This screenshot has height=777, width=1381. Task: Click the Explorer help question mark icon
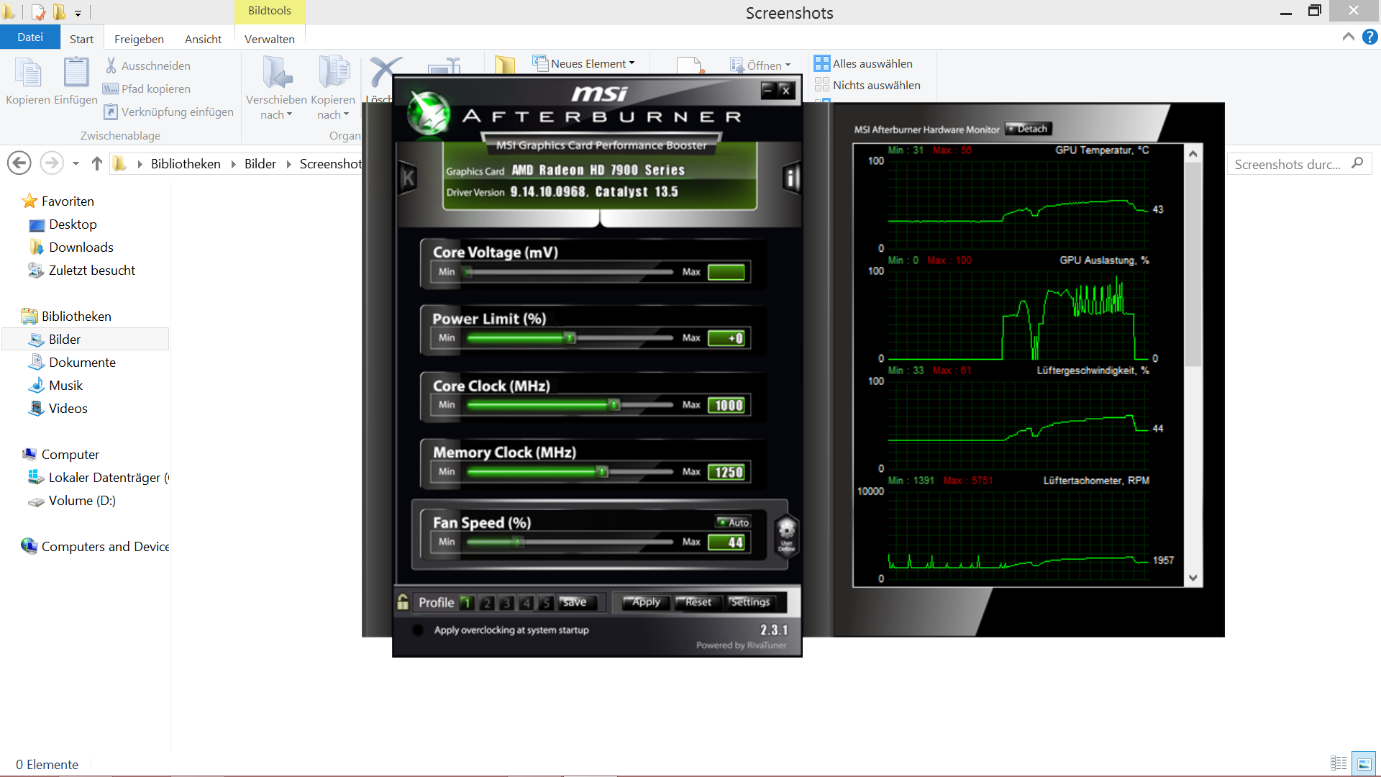(1369, 37)
